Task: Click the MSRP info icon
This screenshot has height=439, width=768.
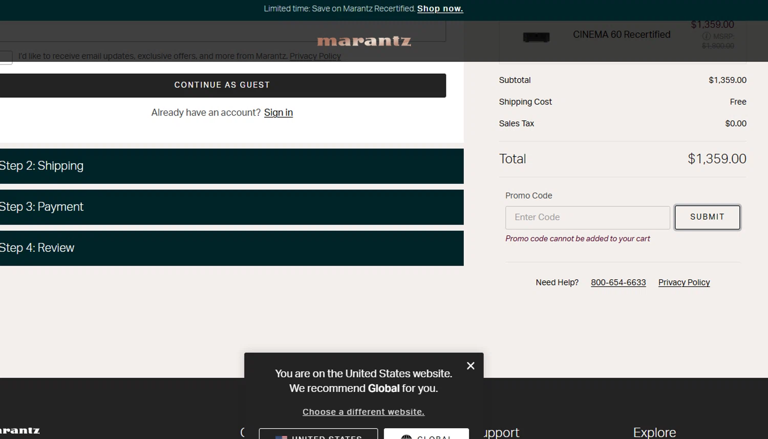Action: click(706, 36)
